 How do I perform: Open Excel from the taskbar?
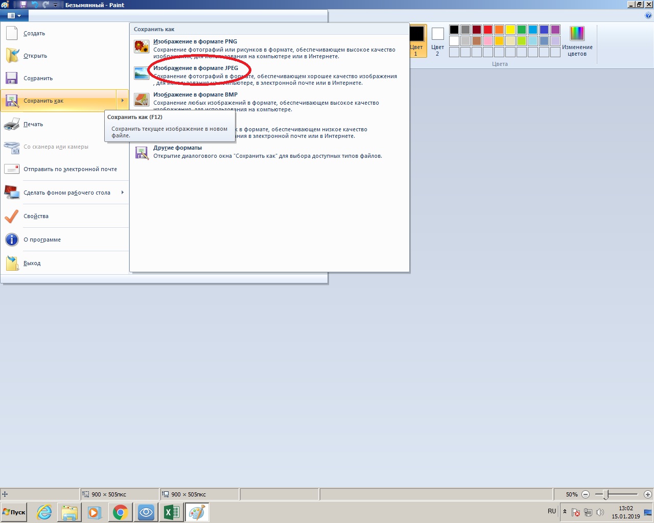point(172,512)
